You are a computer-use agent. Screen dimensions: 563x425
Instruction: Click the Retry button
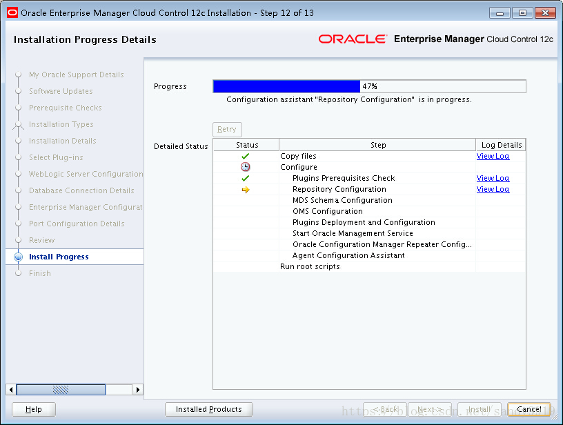click(x=227, y=129)
